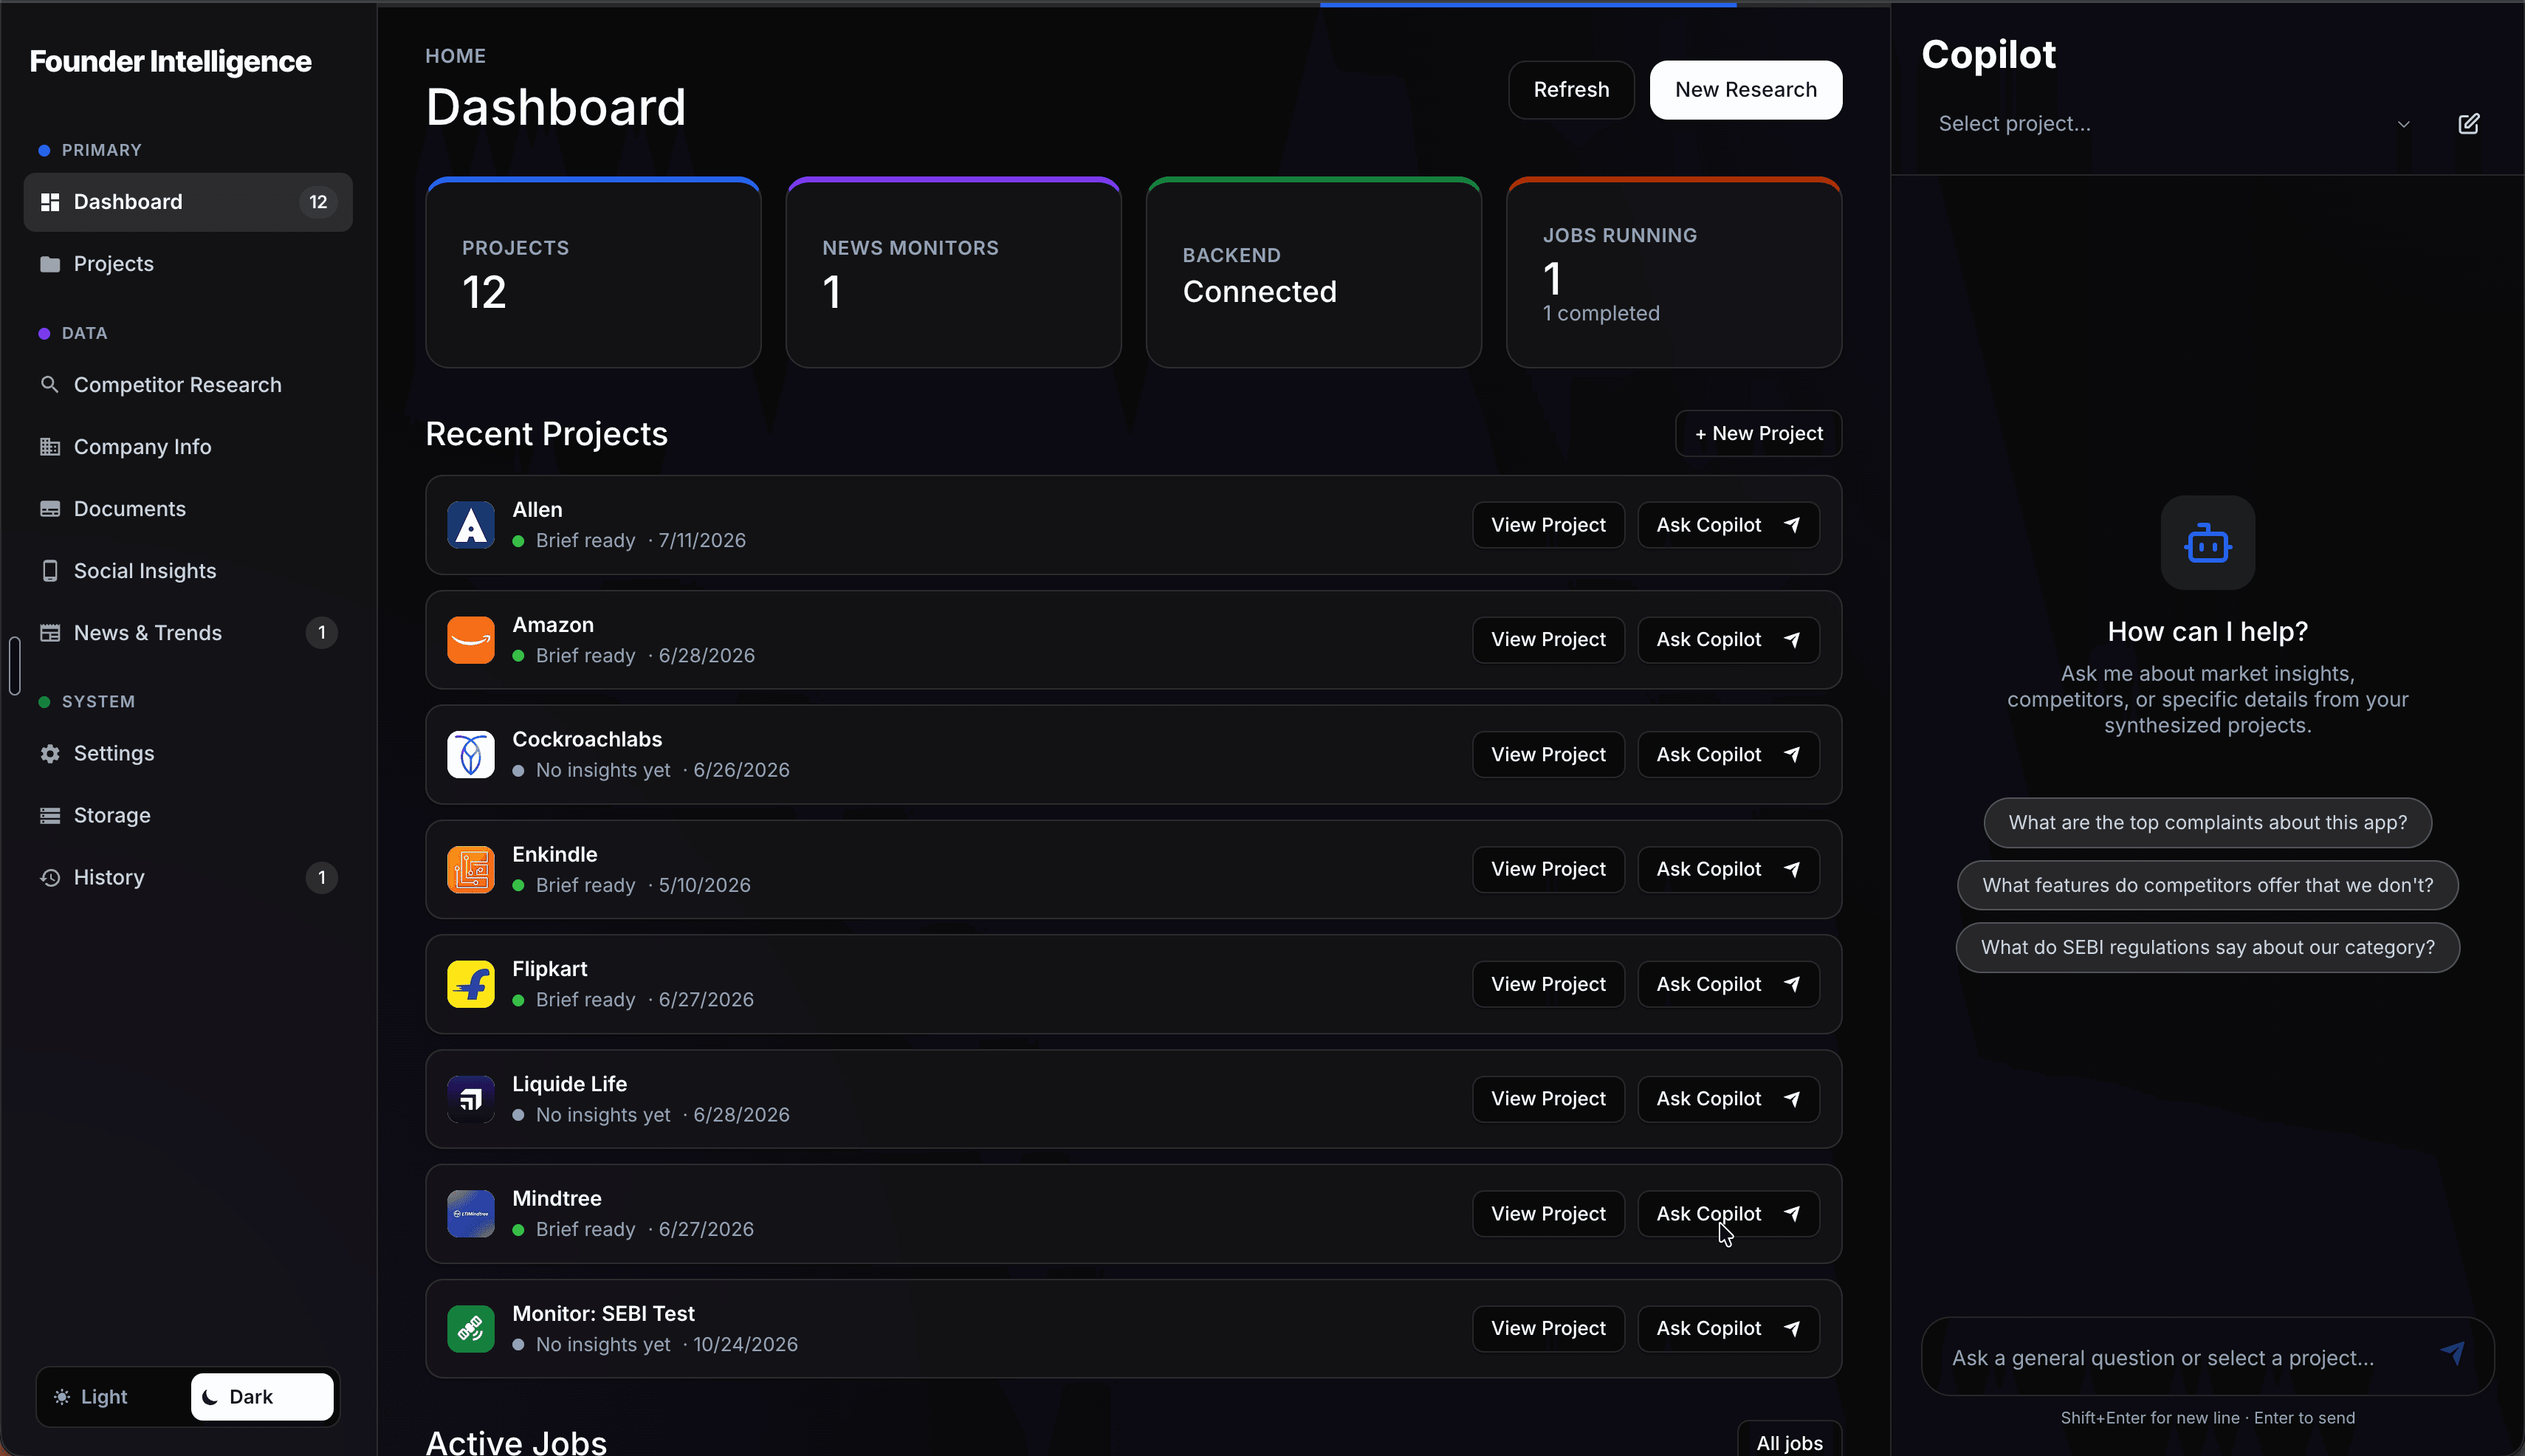The image size is (2525, 1456).
Task: Click the Cockroachlabs project logo icon
Action: (x=470, y=755)
